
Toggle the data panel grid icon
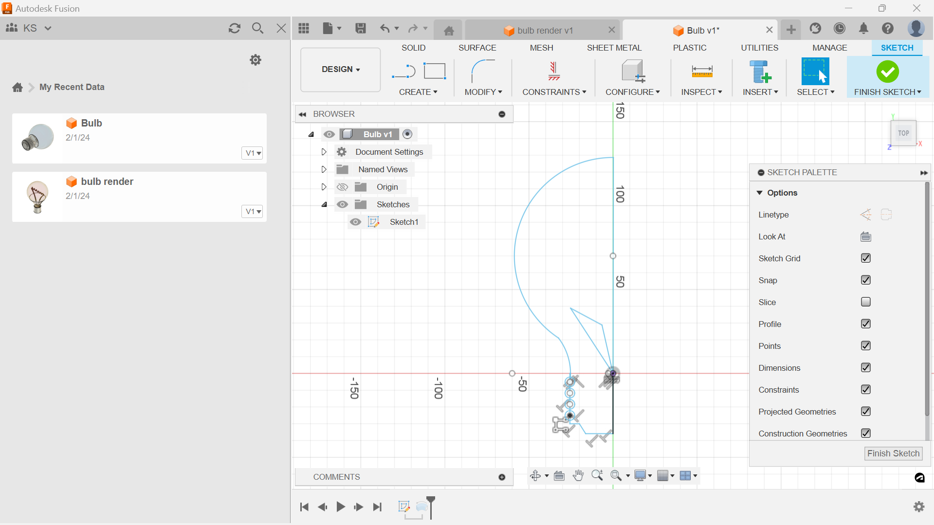click(x=304, y=29)
